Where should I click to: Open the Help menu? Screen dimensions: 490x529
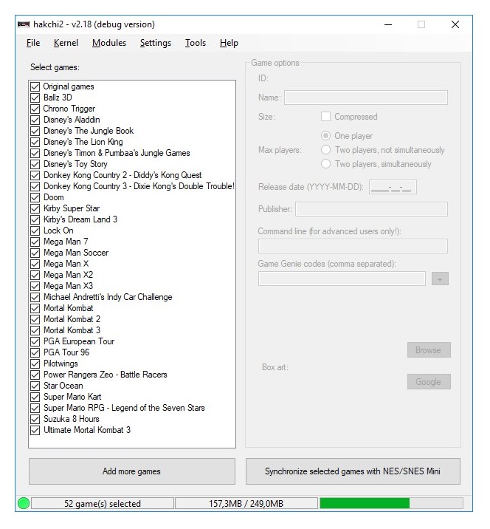click(x=229, y=43)
